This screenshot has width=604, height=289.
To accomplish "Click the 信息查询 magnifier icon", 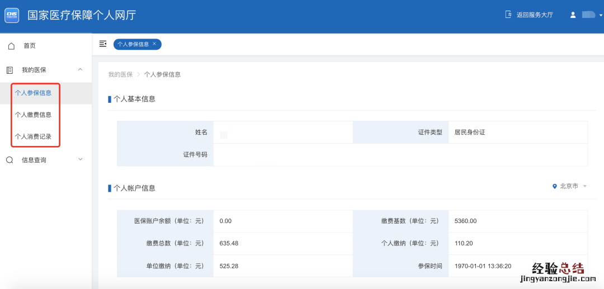I will point(10,160).
